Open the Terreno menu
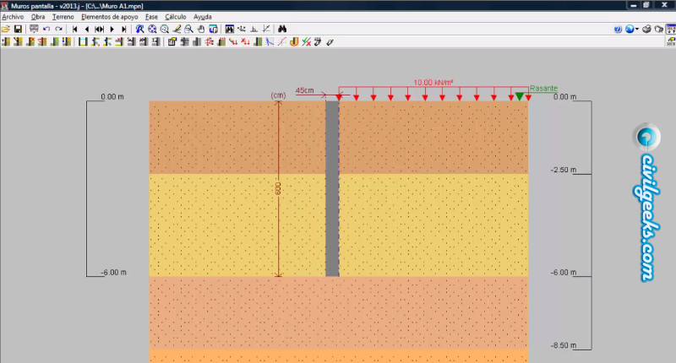 63,17
